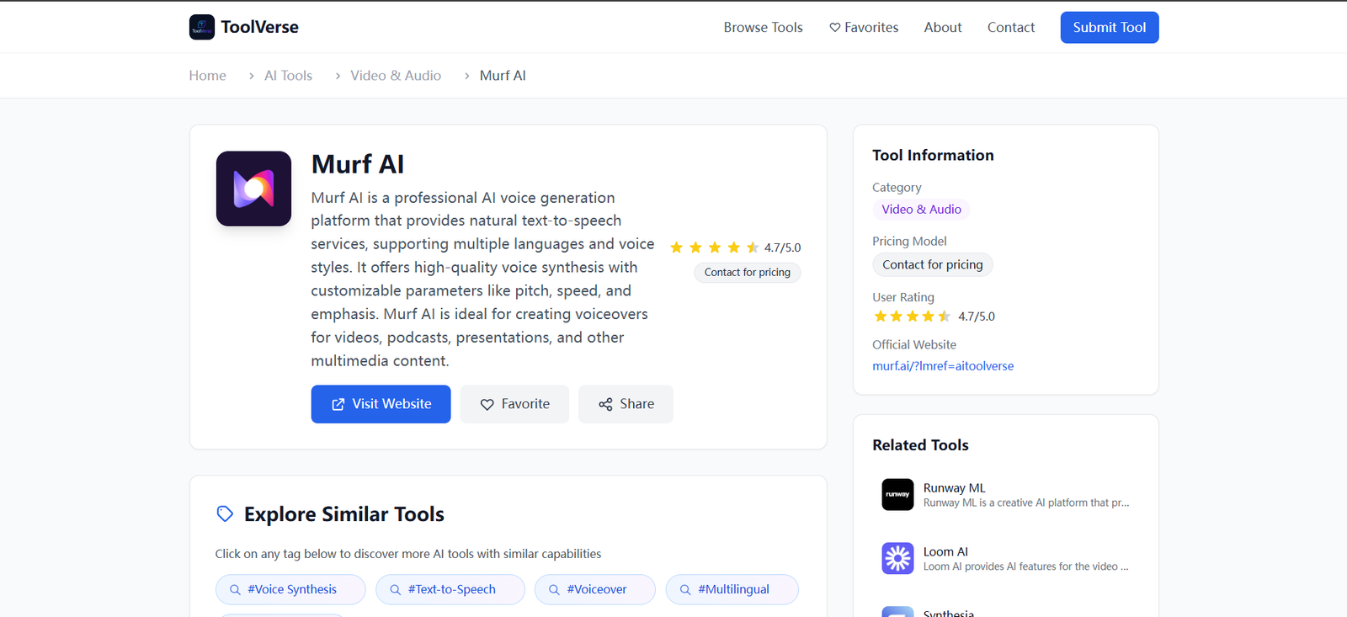Click the User Rating label
Screen dimensions: 1347x617
[903, 298]
